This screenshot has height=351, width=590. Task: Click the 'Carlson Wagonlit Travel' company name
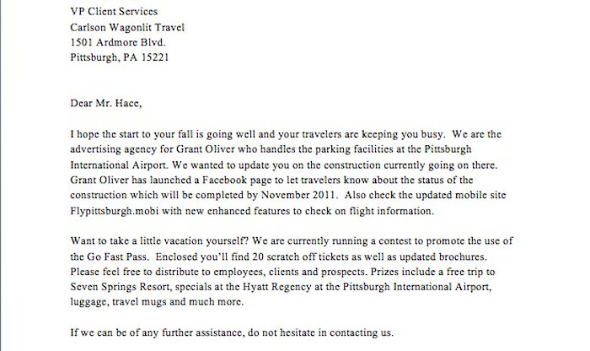(x=127, y=28)
